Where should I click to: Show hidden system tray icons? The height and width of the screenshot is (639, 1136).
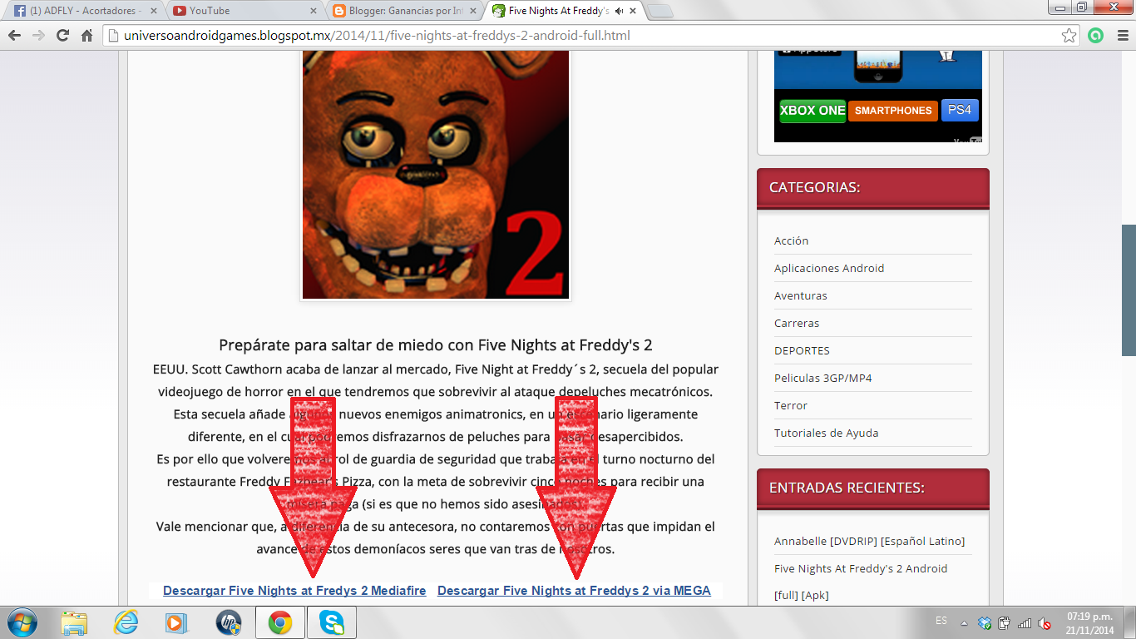(x=964, y=622)
